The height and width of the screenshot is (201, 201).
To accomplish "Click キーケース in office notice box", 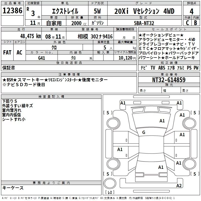I will tap(13, 188).
